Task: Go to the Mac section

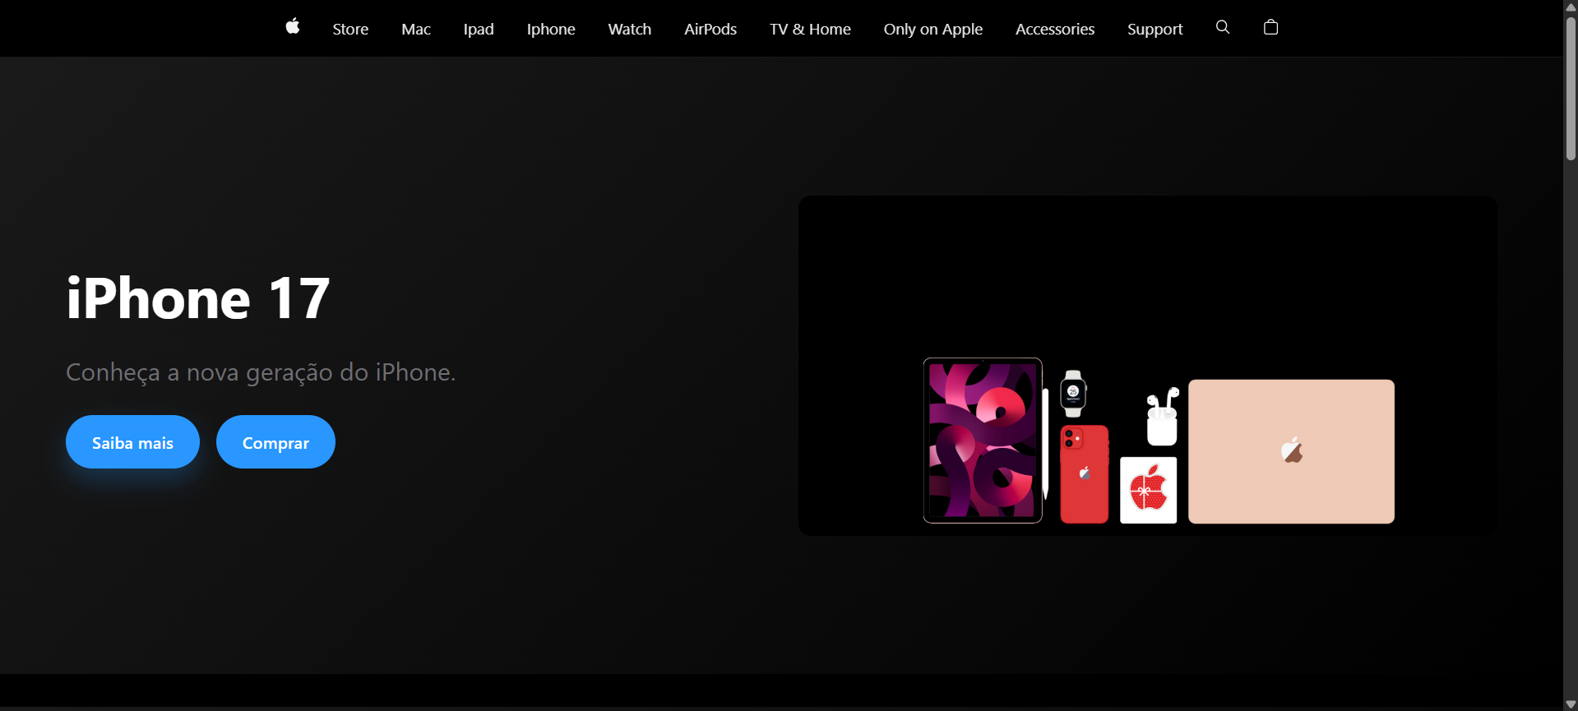Action: click(416, 29)
